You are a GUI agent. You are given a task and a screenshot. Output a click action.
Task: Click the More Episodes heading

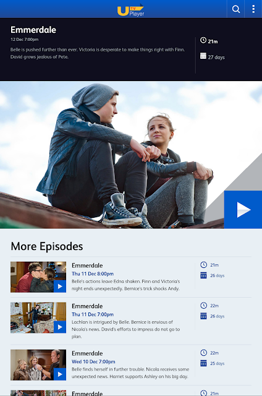[47, 246]
